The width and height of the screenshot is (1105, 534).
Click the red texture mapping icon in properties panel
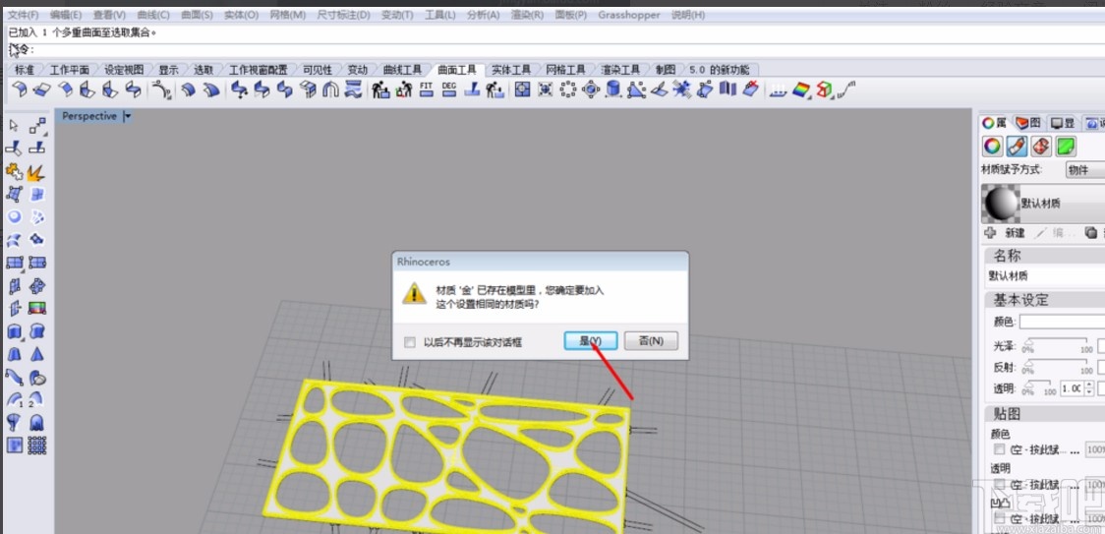[1041, 146]
